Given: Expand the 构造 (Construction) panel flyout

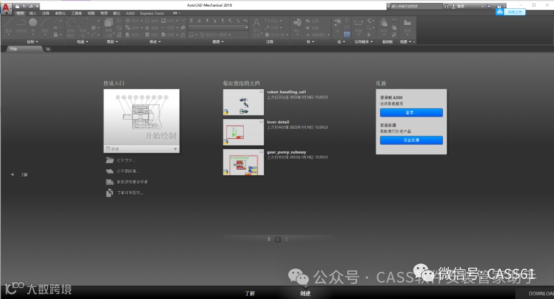Looking at the screenshot, I should pyautogui.click(x=83, y=42).
